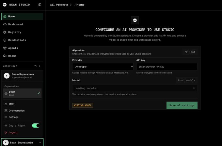The width and height of the screenshot is (222, 146).
Task: Click the Load models button
Action: pyautogui.click(x=186, y=80)
